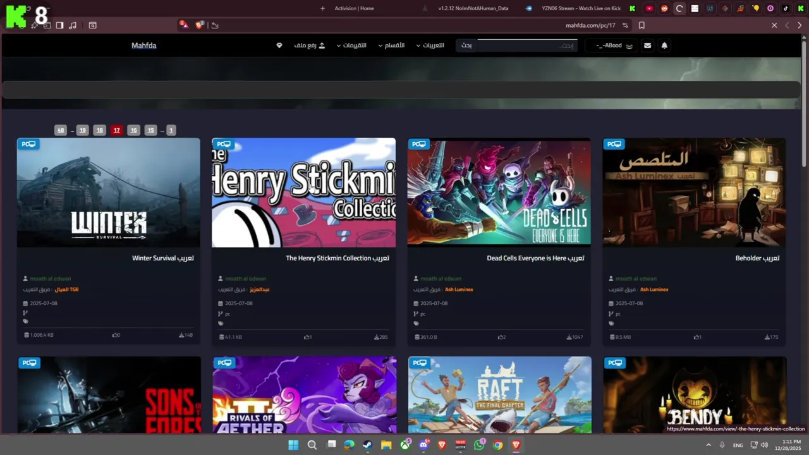809x455 pixels.
Task: Click the العيال TGB team link
Action: 67,289
